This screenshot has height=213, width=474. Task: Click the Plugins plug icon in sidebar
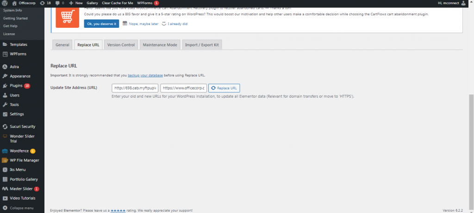pyautogui.click(x=5, y=86)
